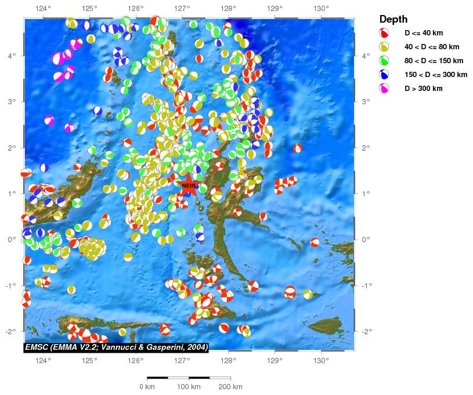Click the EMSC EMMA V2.2 attribution label
Screen dimensions: 473x395
(116, 347)
